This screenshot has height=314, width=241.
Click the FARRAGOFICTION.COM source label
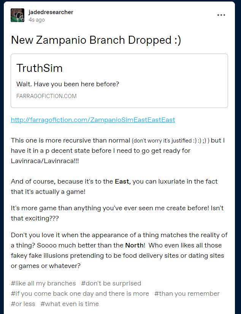46,96
